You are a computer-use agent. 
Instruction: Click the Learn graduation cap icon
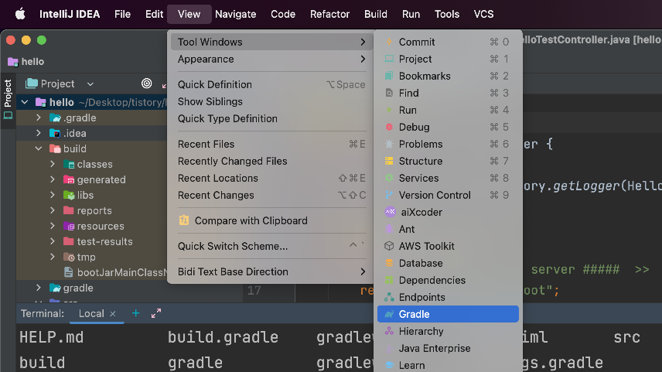389,365
